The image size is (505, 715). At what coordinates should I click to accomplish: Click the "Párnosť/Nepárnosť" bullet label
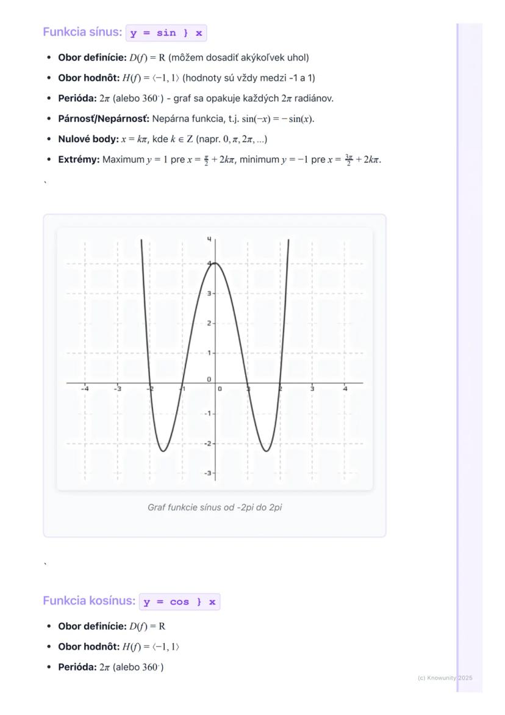click(104, 118)
